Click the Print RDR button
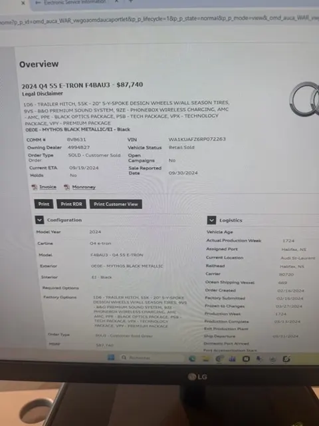 71,204
